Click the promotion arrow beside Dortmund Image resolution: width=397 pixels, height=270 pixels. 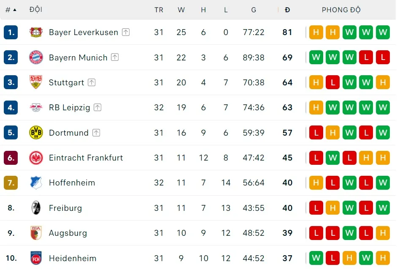[x=97, y=132]
